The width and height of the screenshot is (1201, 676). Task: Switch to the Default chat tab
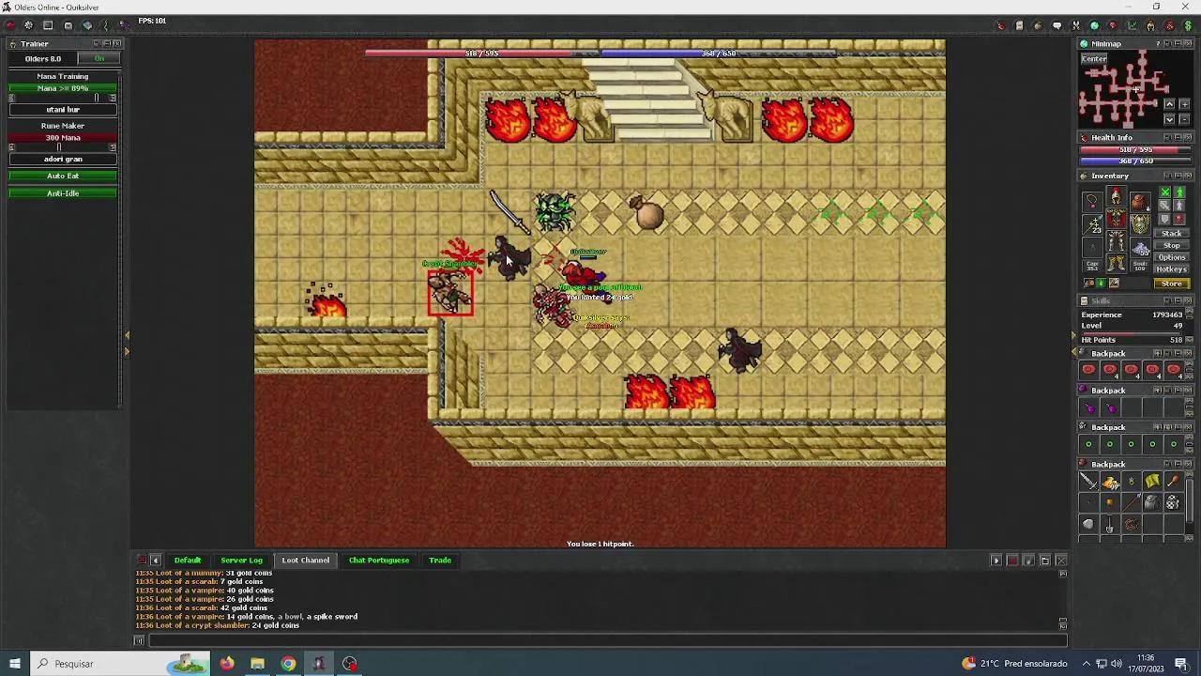pos(187,561)
